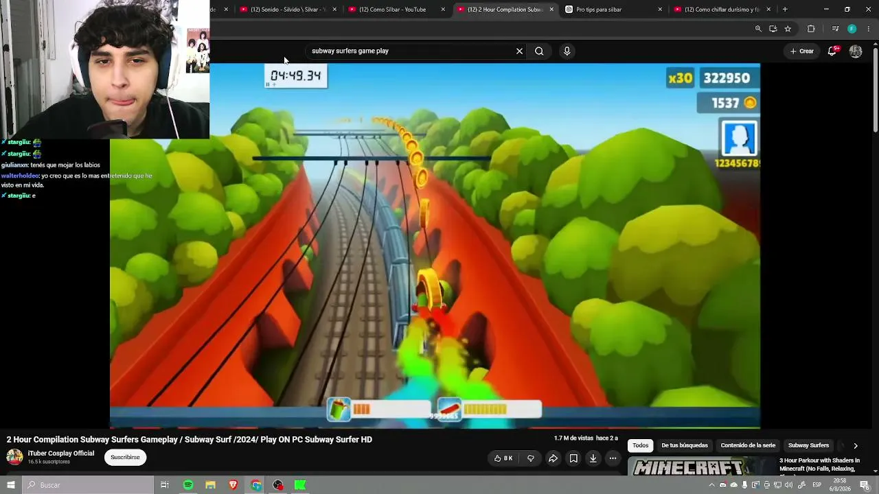Open Brave browser from the taskbar
This screenshot has height=494, width=879.
233,485
